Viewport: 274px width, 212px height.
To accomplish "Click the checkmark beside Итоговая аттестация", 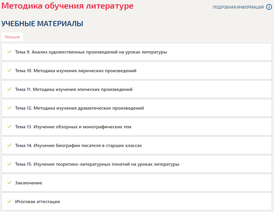I will [9, 201].
